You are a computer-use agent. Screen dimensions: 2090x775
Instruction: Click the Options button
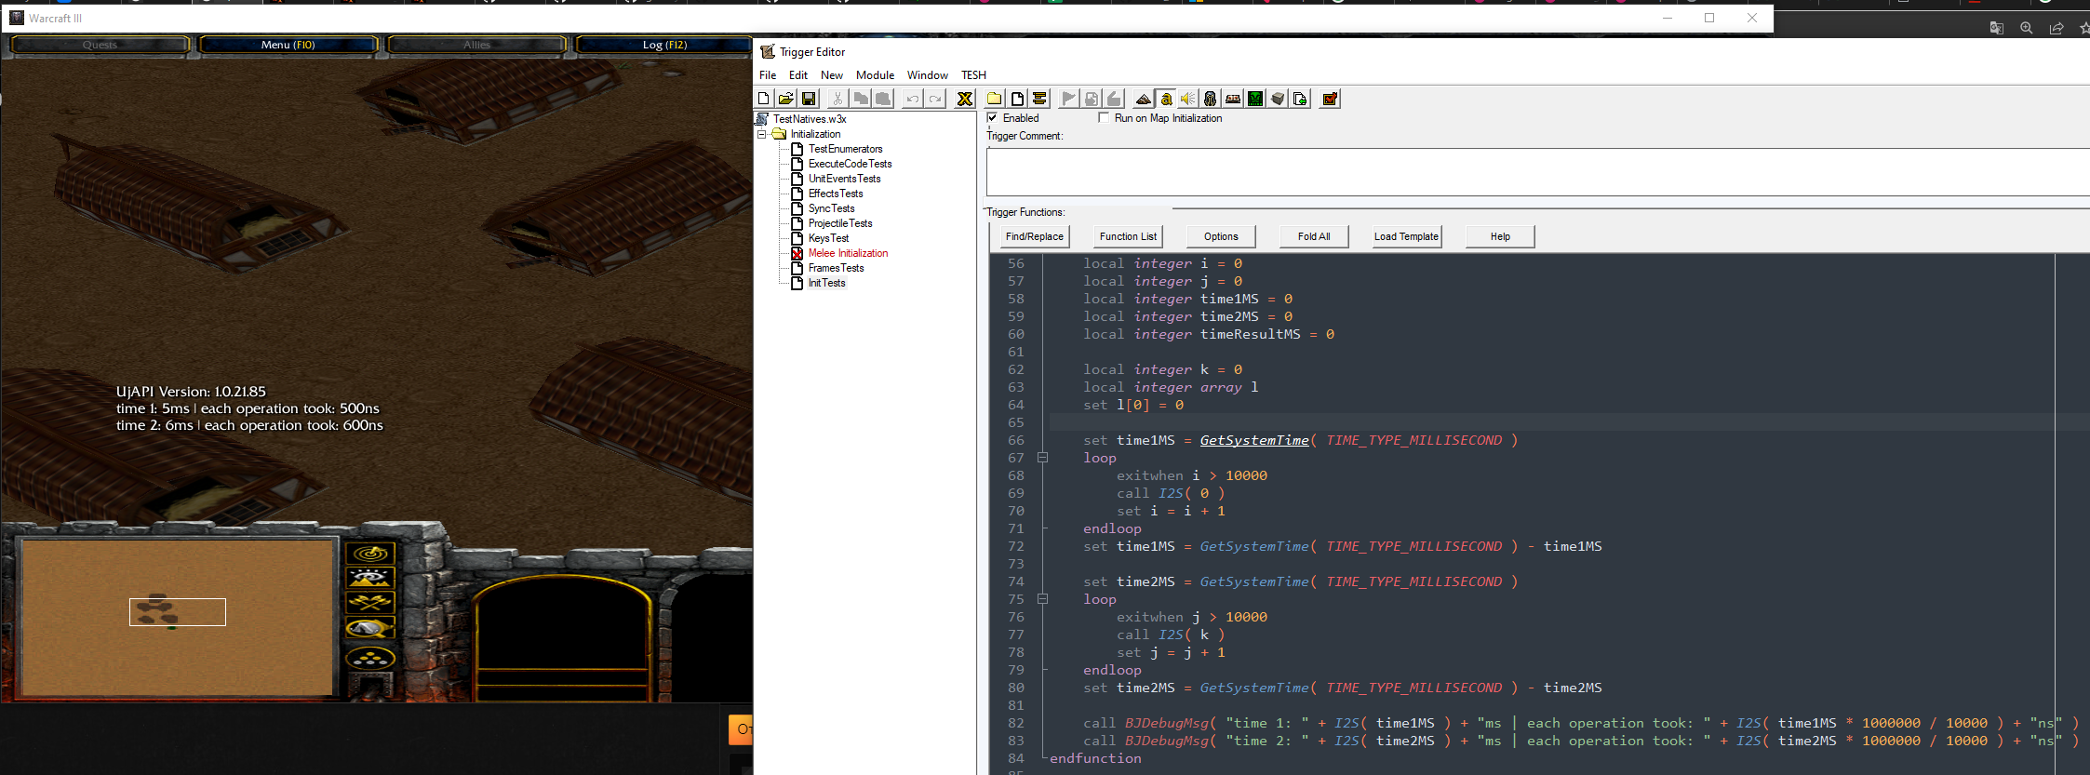pos(1221,236)
